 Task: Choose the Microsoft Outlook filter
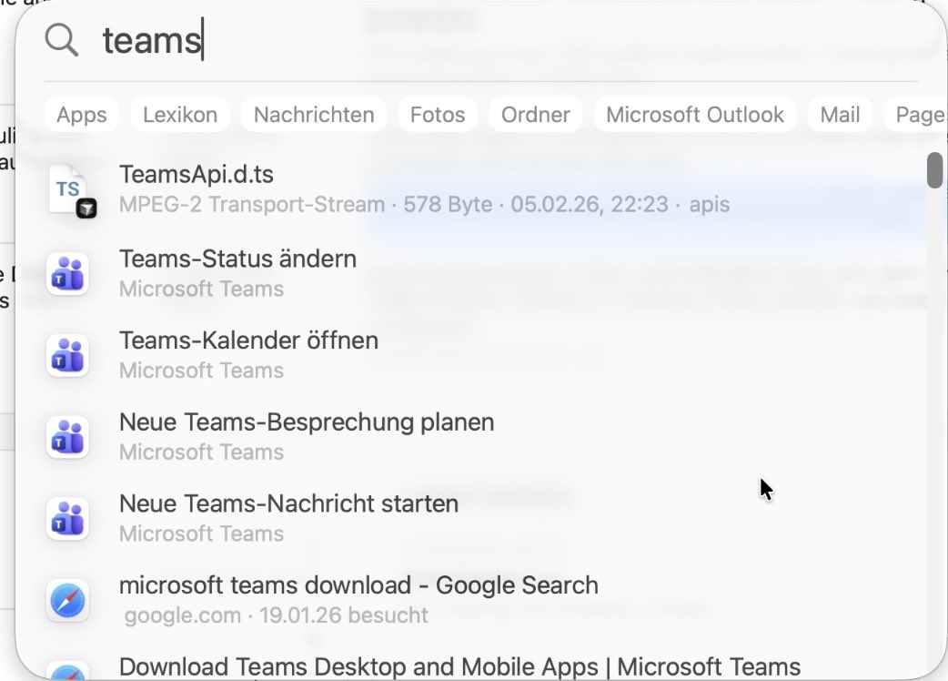pos(695,115)
